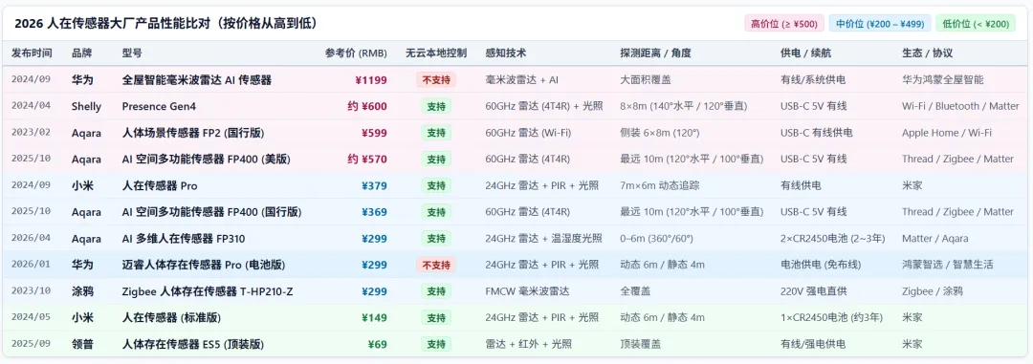
Task: Select the 人在传感器 Pro model name
Action: tap(160, 185)
